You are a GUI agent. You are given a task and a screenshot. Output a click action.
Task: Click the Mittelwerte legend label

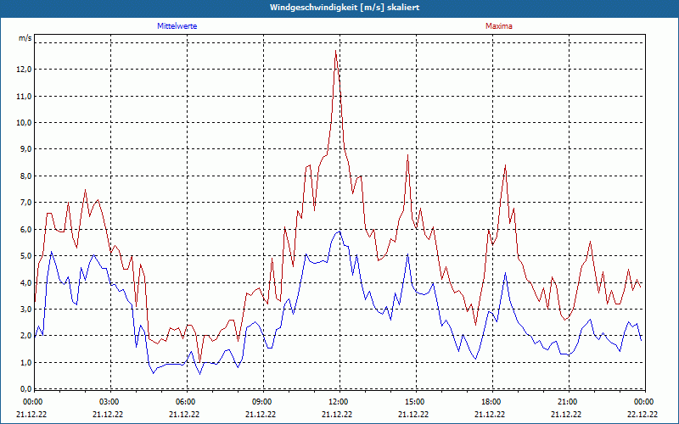[177, 26]
